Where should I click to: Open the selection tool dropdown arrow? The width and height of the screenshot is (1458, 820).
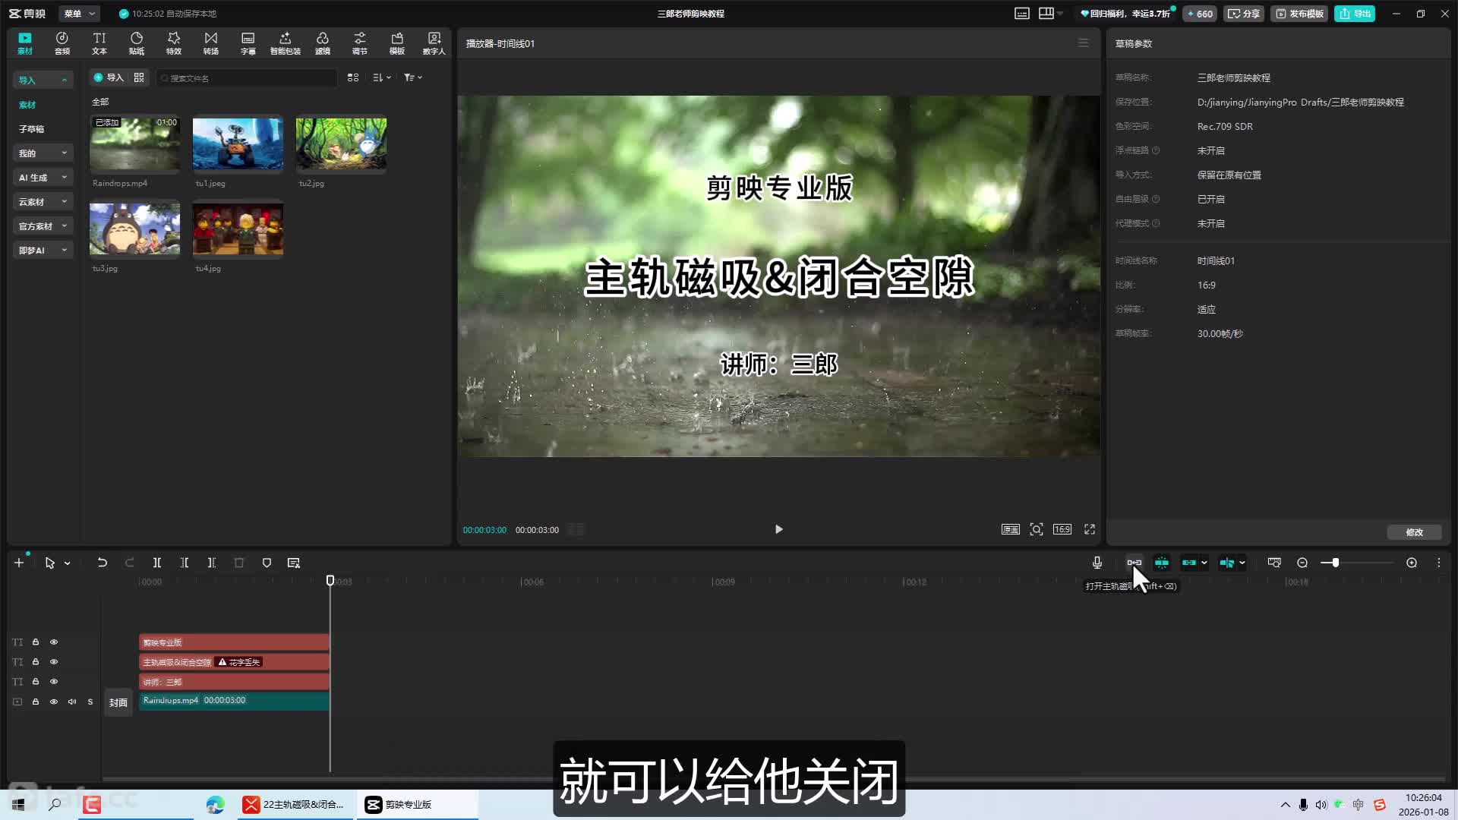68,563
